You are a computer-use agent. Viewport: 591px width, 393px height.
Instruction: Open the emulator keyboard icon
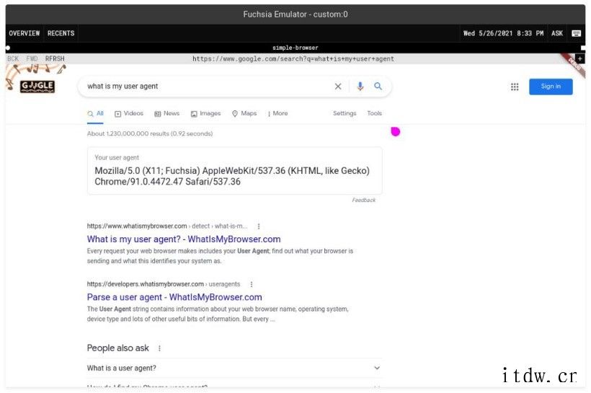click(x=576, y=33)
